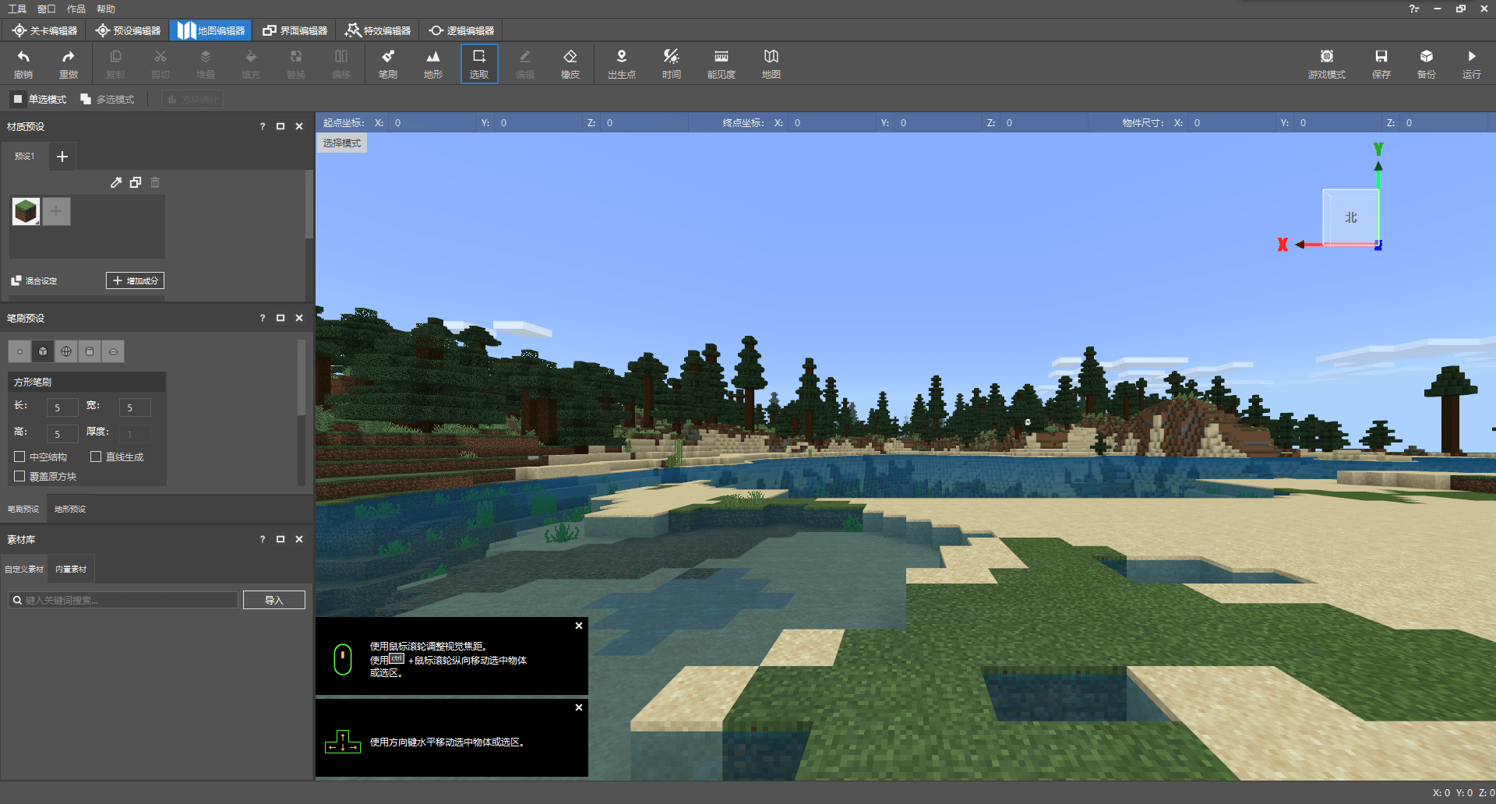Screen dimensions: 1496x804
Task: Click the 增加成分 button
Action: (135, 280)
